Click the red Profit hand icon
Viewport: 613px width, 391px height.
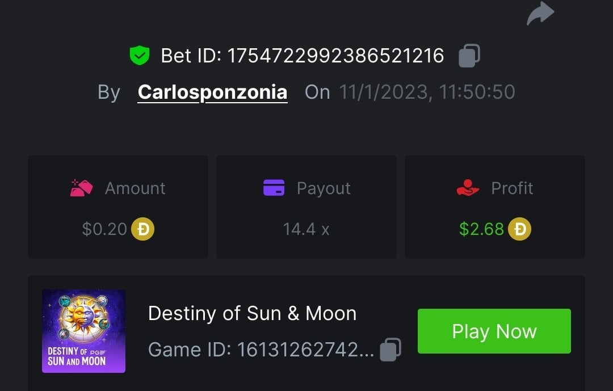(468, 188)
